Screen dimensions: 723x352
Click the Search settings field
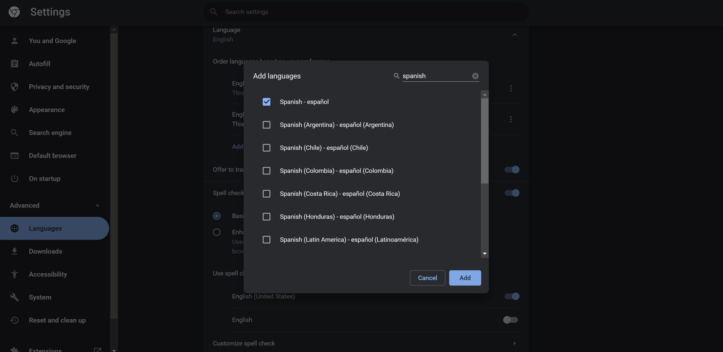pyautogui.click(x=365, y=12)
